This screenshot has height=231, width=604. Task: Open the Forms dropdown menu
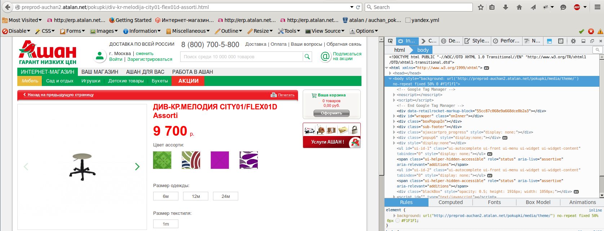tap(72, 31)
